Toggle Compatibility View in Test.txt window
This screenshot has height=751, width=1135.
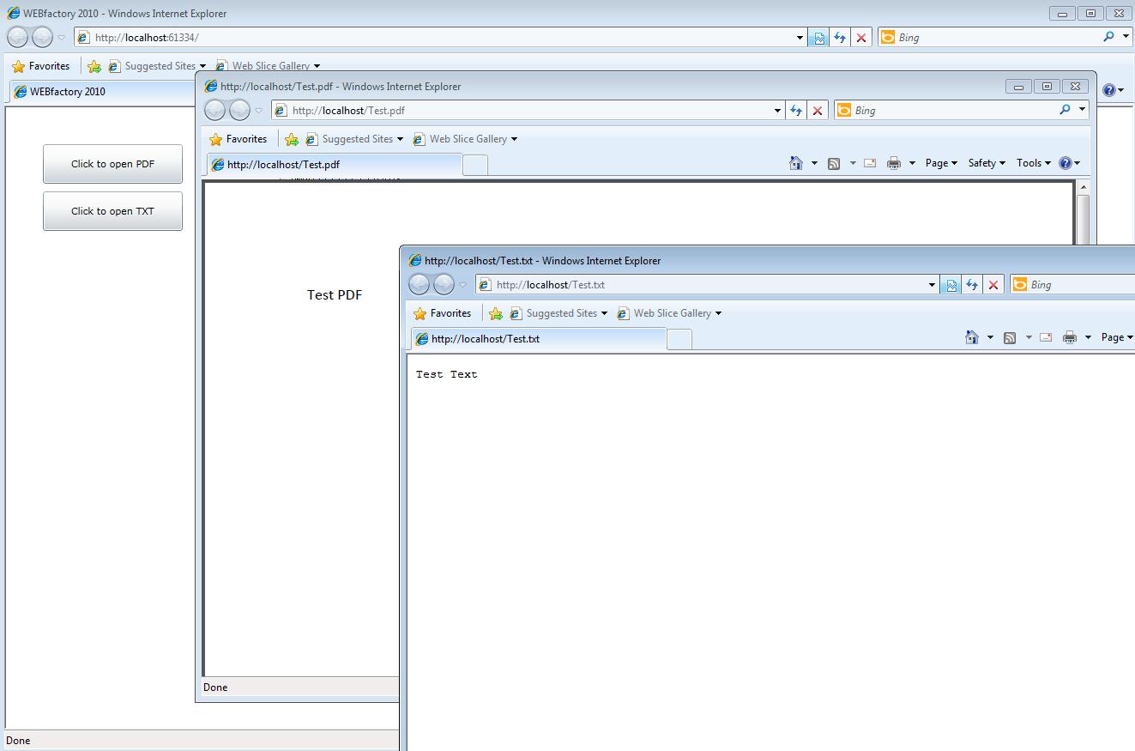[x=951, y=285]
